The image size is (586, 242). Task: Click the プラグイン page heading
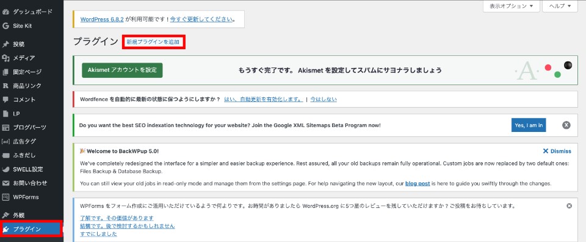click(96, 42)
